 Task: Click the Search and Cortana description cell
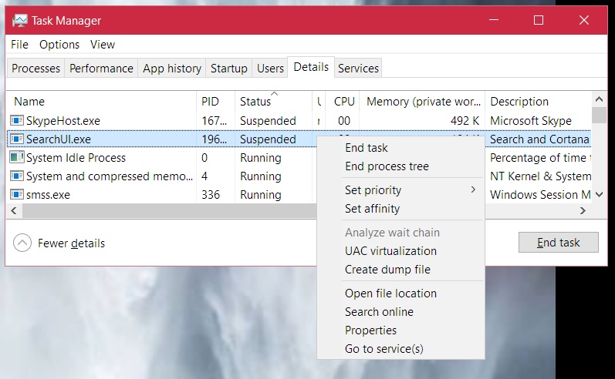coord(539,139)
